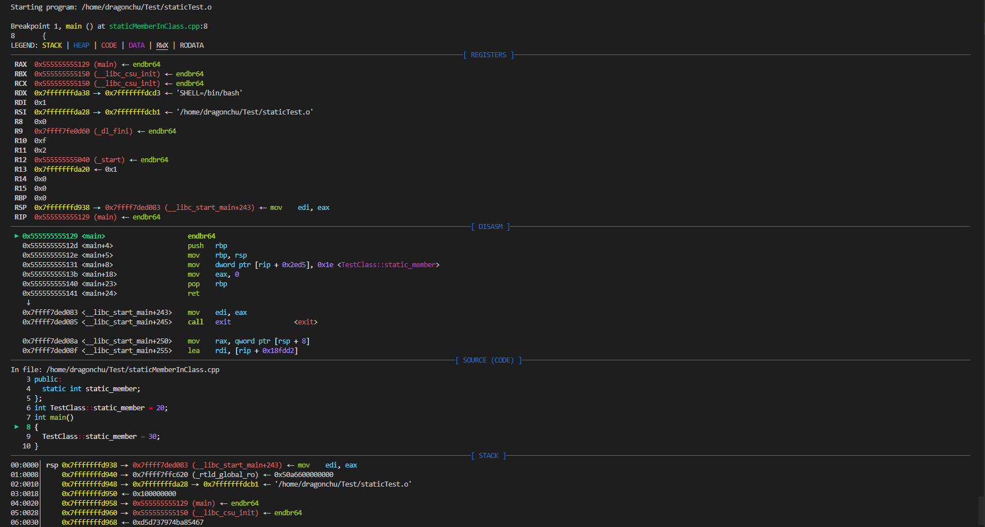Click the ret instruction on the <main+24> row

click(194, 294)
